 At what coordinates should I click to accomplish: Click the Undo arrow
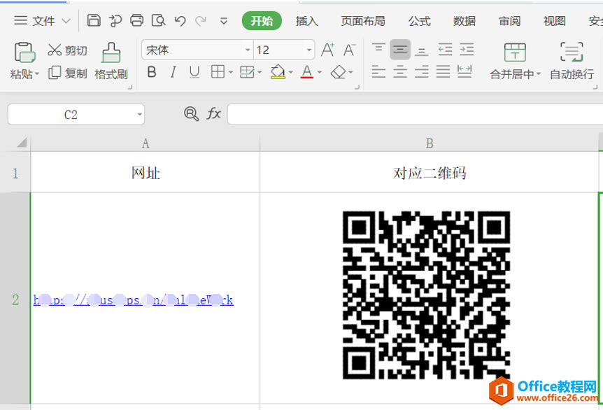pyautogui.click(x=180, y=21)
